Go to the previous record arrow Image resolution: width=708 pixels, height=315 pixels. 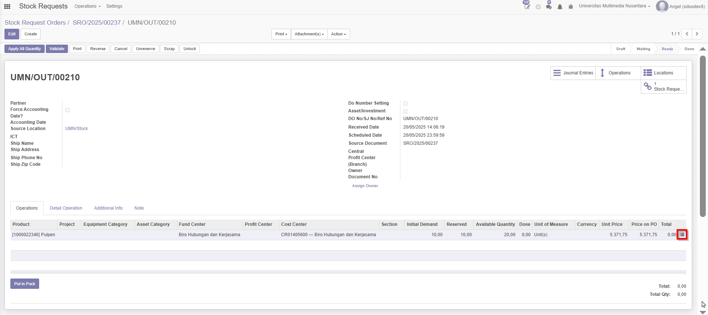point(687,34)
